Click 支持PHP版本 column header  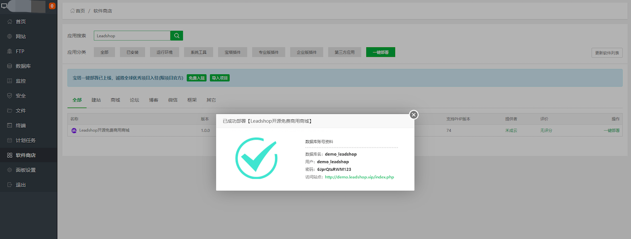coord(458,119)
